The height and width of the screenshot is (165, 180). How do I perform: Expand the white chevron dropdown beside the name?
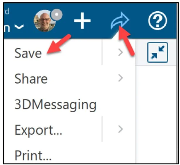click(x=19, y=27)
